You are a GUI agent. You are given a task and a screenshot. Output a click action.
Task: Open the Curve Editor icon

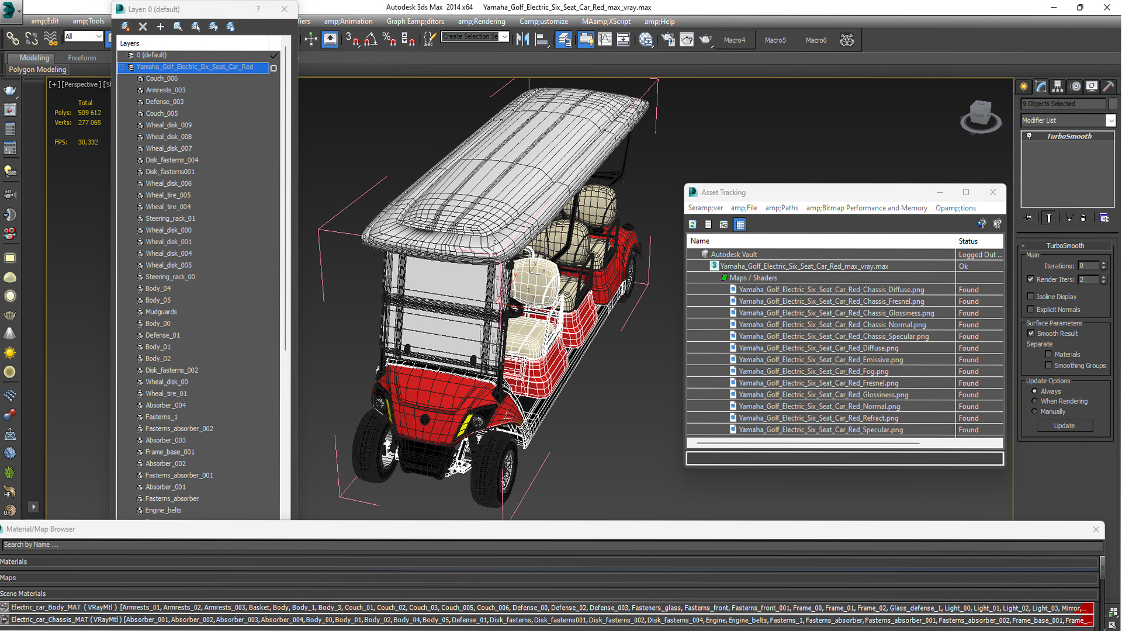coord(605,39)
